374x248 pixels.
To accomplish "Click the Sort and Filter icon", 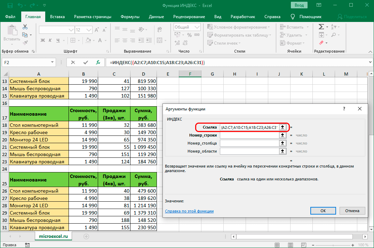I will (334, 27).
